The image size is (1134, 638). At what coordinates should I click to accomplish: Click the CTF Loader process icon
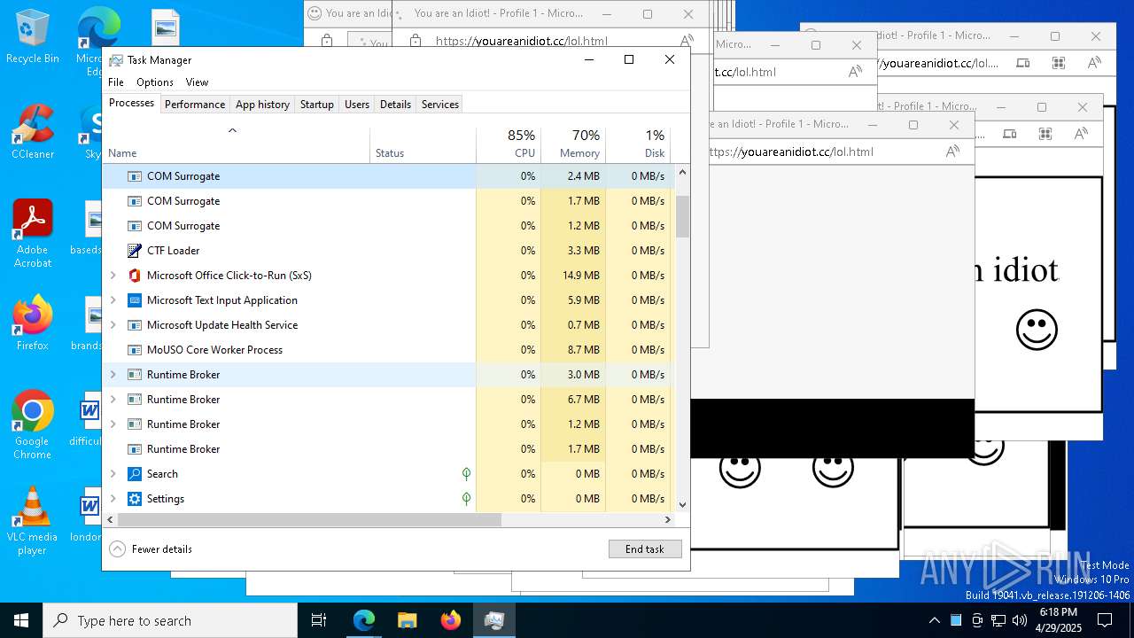(135, 251)
